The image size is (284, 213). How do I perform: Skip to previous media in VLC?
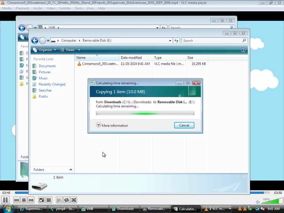click(16, 200)
